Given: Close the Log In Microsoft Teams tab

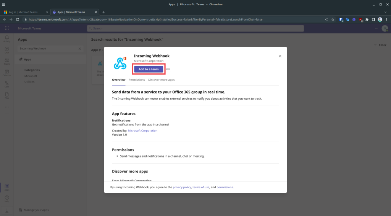Looking at the screenshot, I should [47, 12].
